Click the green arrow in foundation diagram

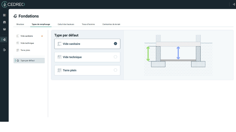coord(148,54)
